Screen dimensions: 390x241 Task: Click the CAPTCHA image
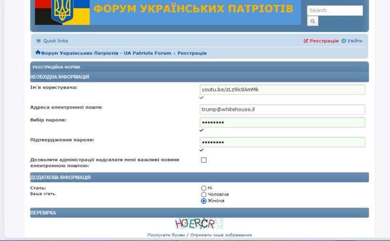199,223
